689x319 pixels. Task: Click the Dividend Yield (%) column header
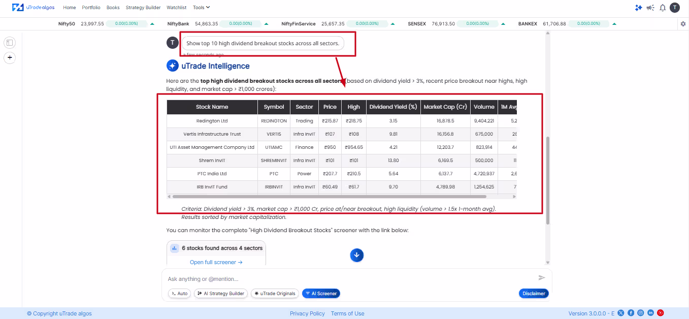tap(393, 107)
